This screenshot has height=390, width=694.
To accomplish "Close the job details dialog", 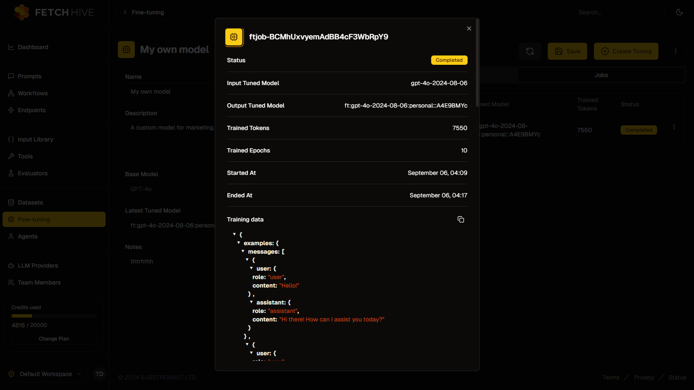I will pyautogui.click(x=469, y=28).
